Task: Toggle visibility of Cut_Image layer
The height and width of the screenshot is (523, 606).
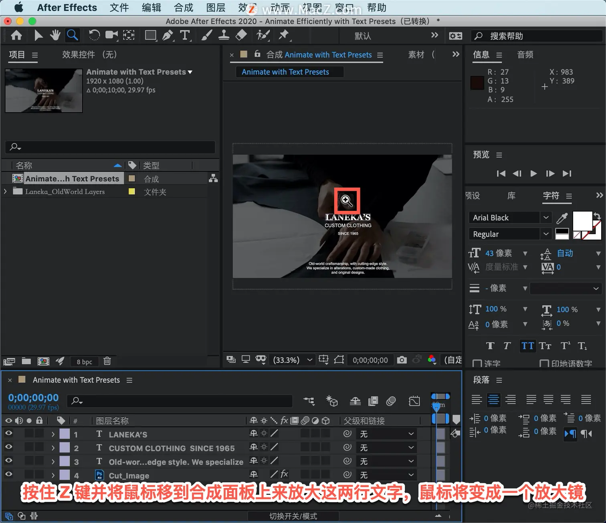Action: click(x=8, y=475)
